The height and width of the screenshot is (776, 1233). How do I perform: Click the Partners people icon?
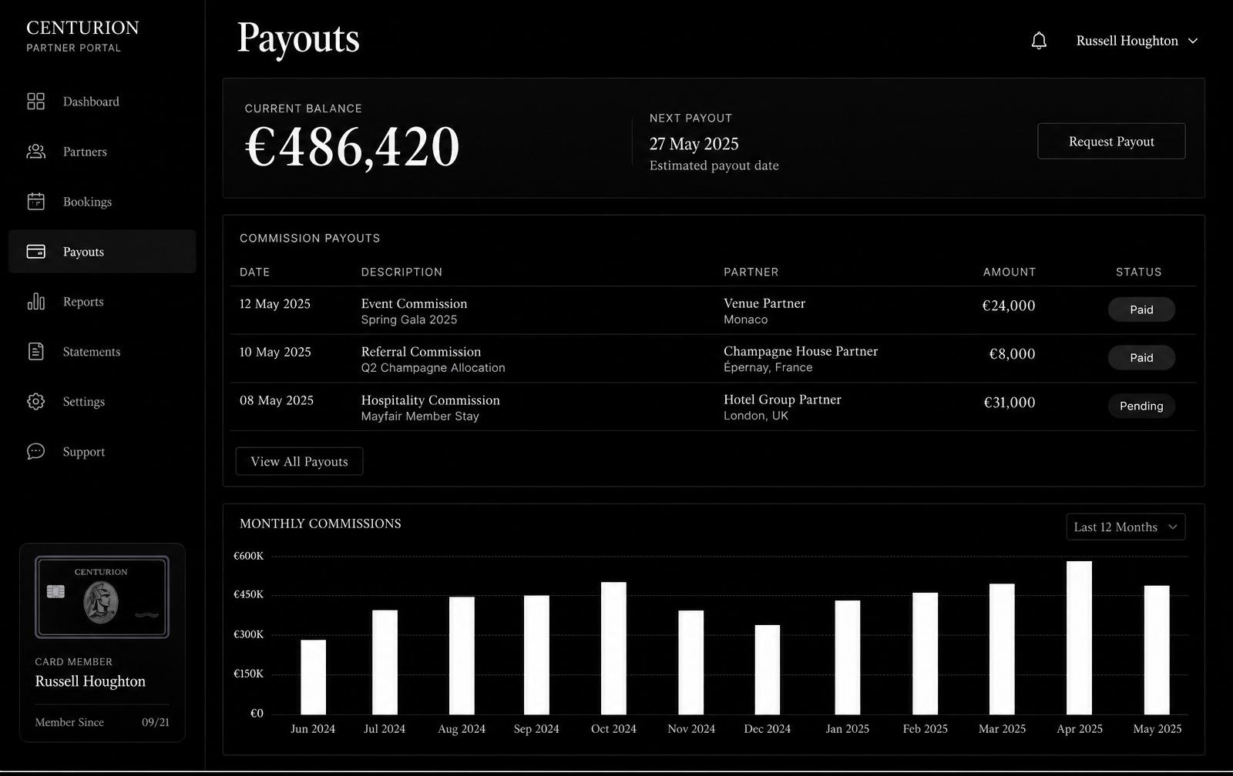click(35, 151)
